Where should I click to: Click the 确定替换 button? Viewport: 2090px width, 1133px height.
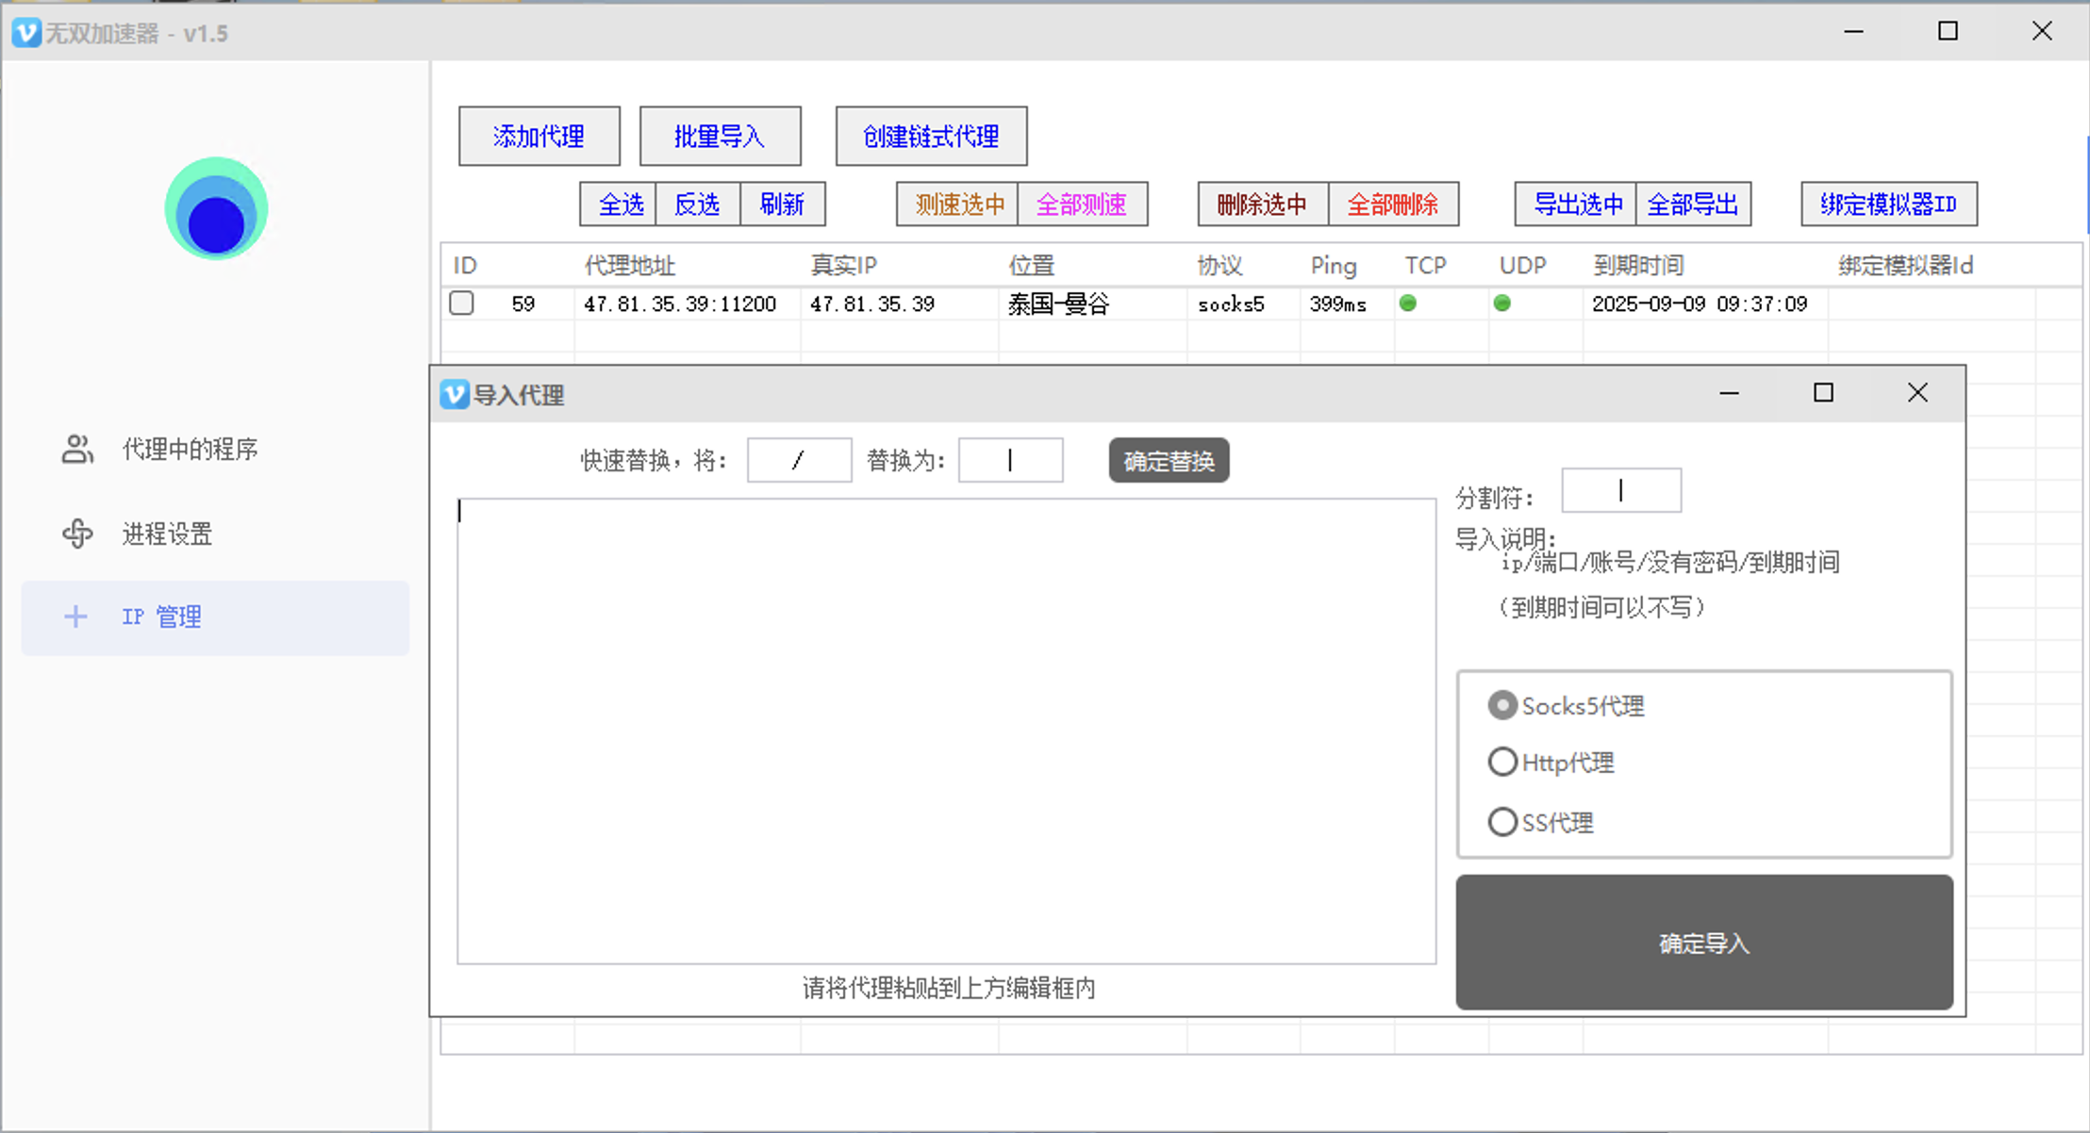(1169, 460)
